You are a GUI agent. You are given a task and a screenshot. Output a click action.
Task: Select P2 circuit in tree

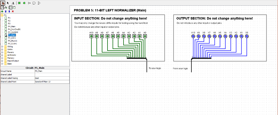click(9, 21)
